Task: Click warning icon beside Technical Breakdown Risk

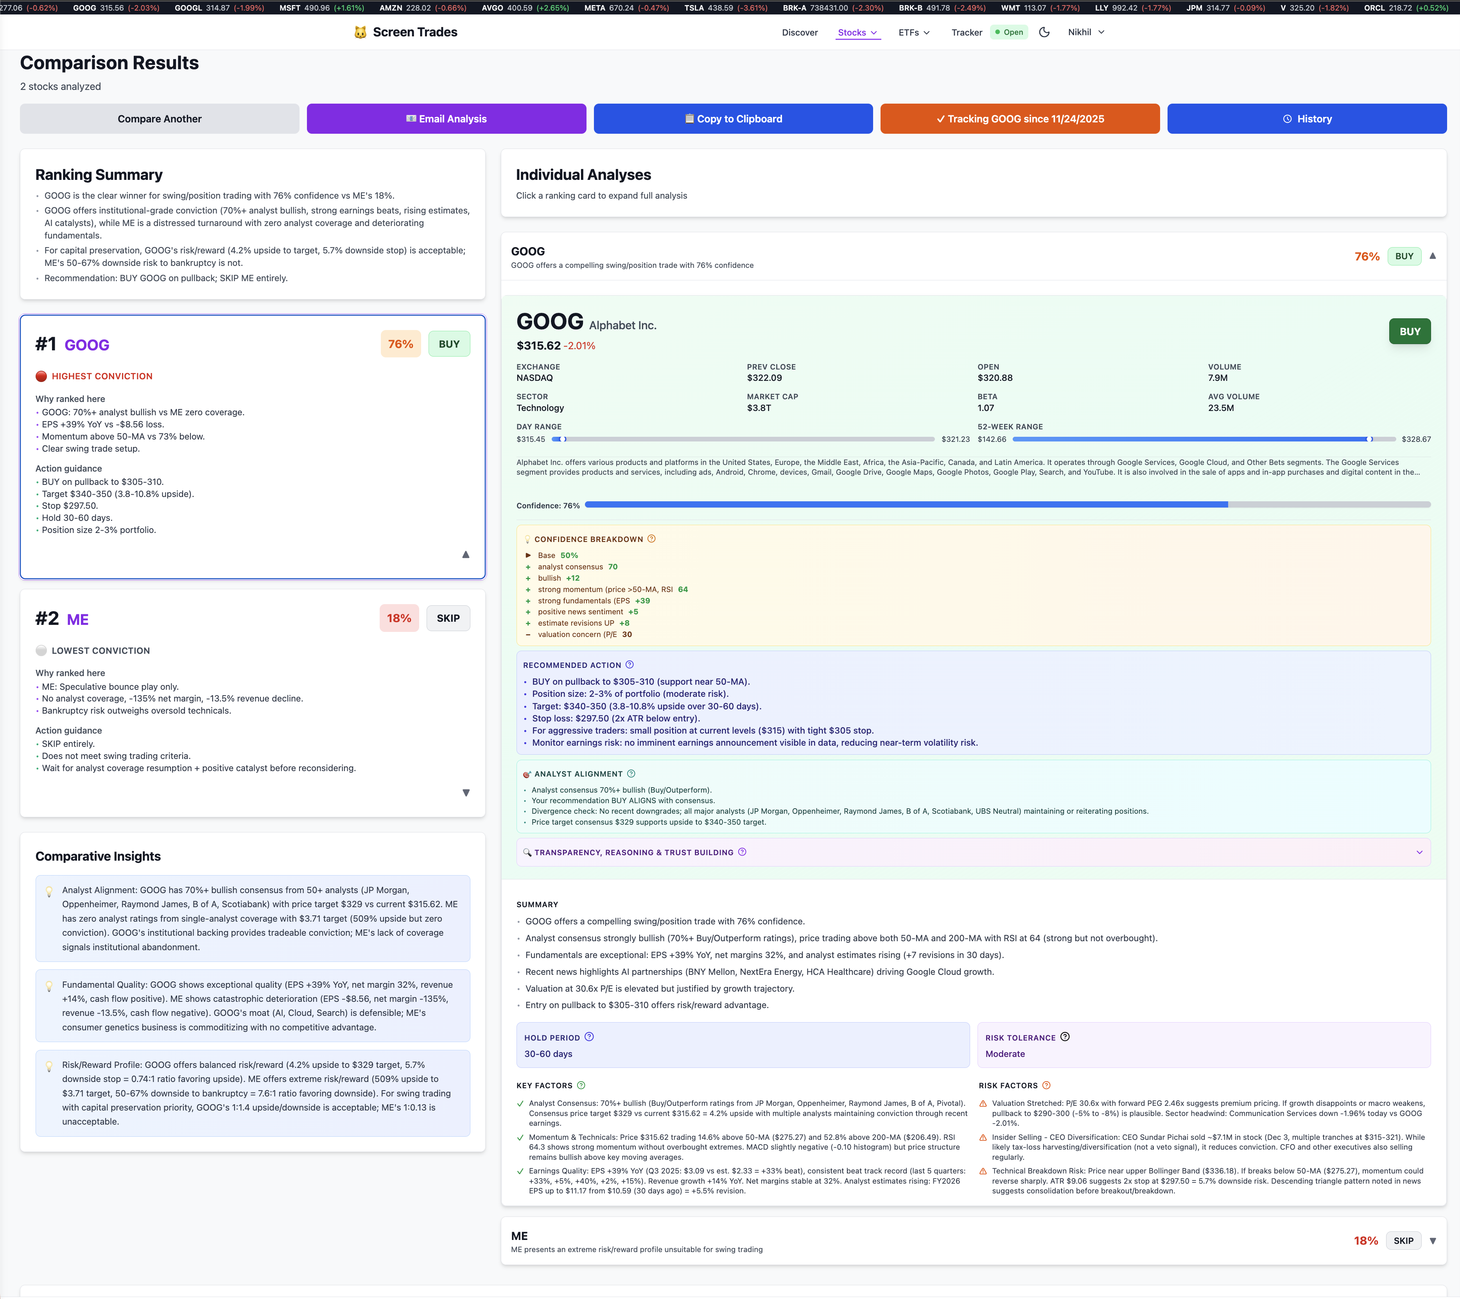Action: (984, 1171)
